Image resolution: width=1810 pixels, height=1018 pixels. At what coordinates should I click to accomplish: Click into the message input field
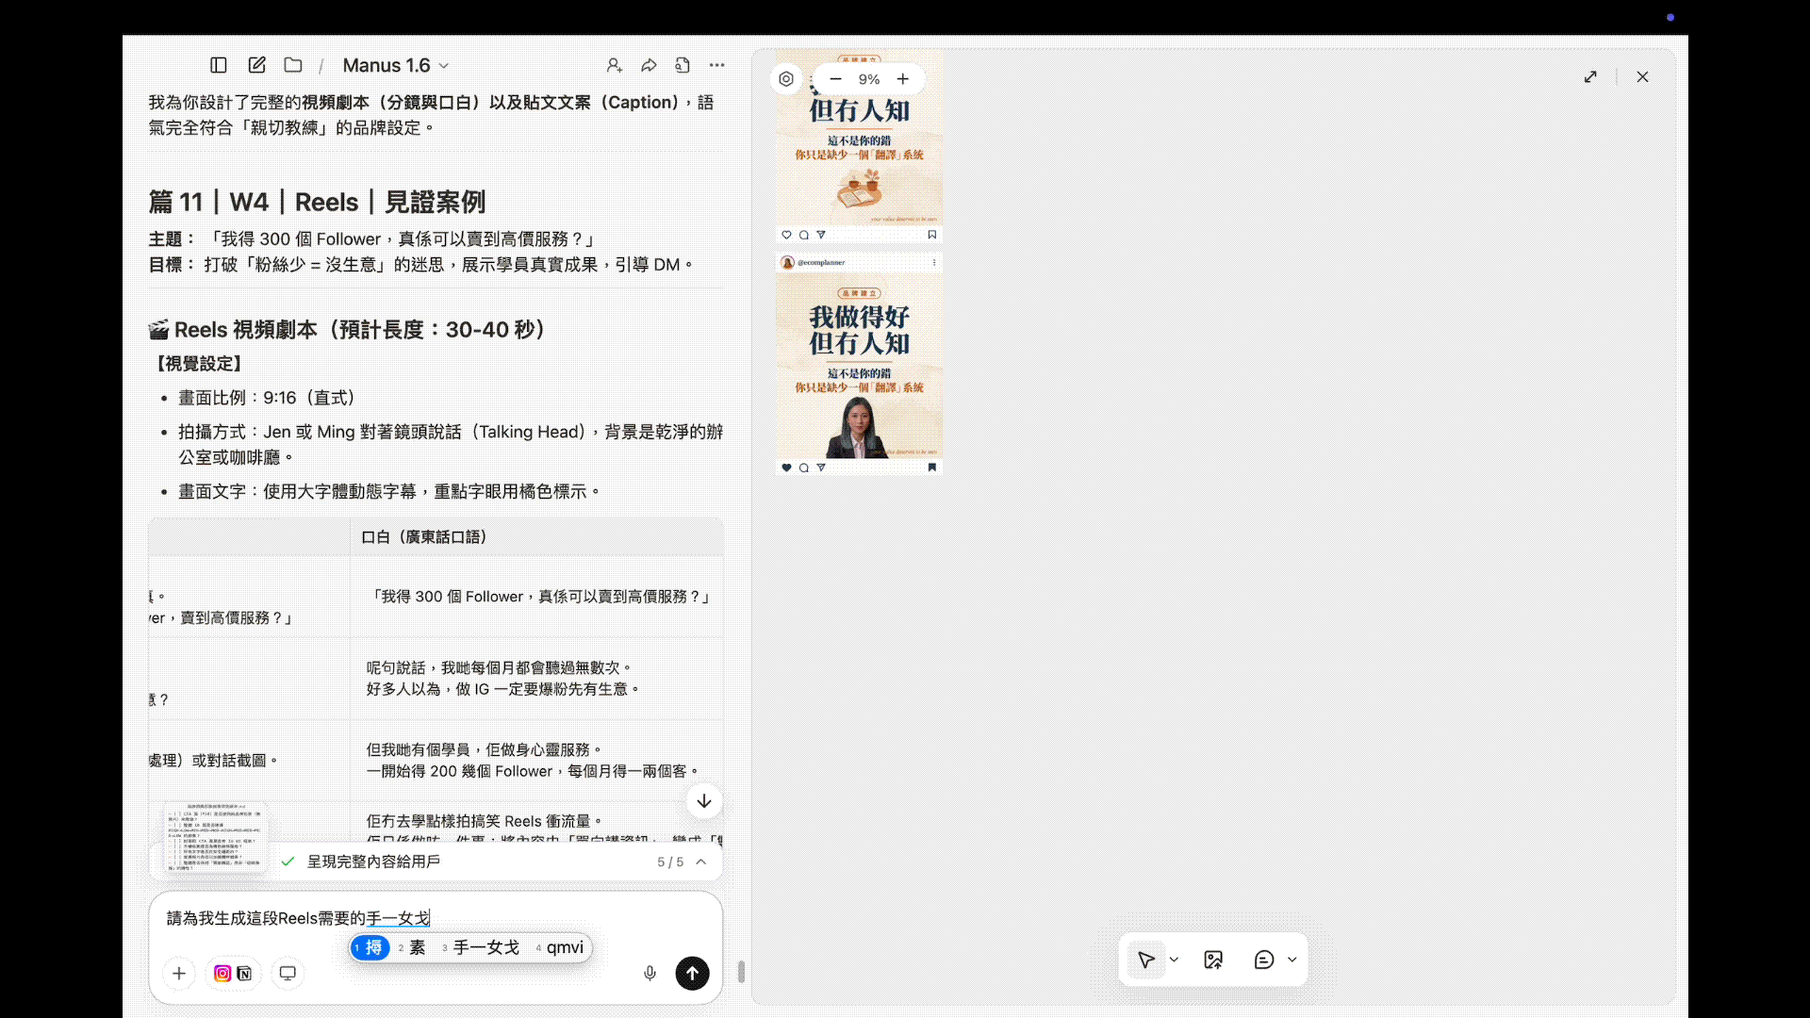[436, 918]
